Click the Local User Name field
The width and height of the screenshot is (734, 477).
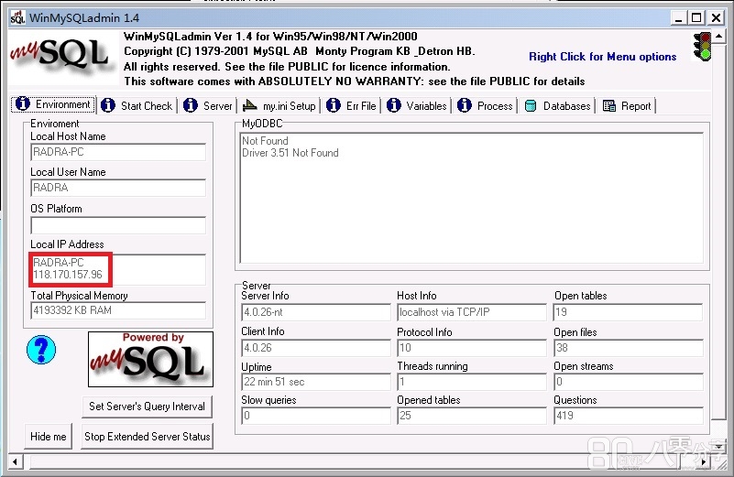coord(118,188)
